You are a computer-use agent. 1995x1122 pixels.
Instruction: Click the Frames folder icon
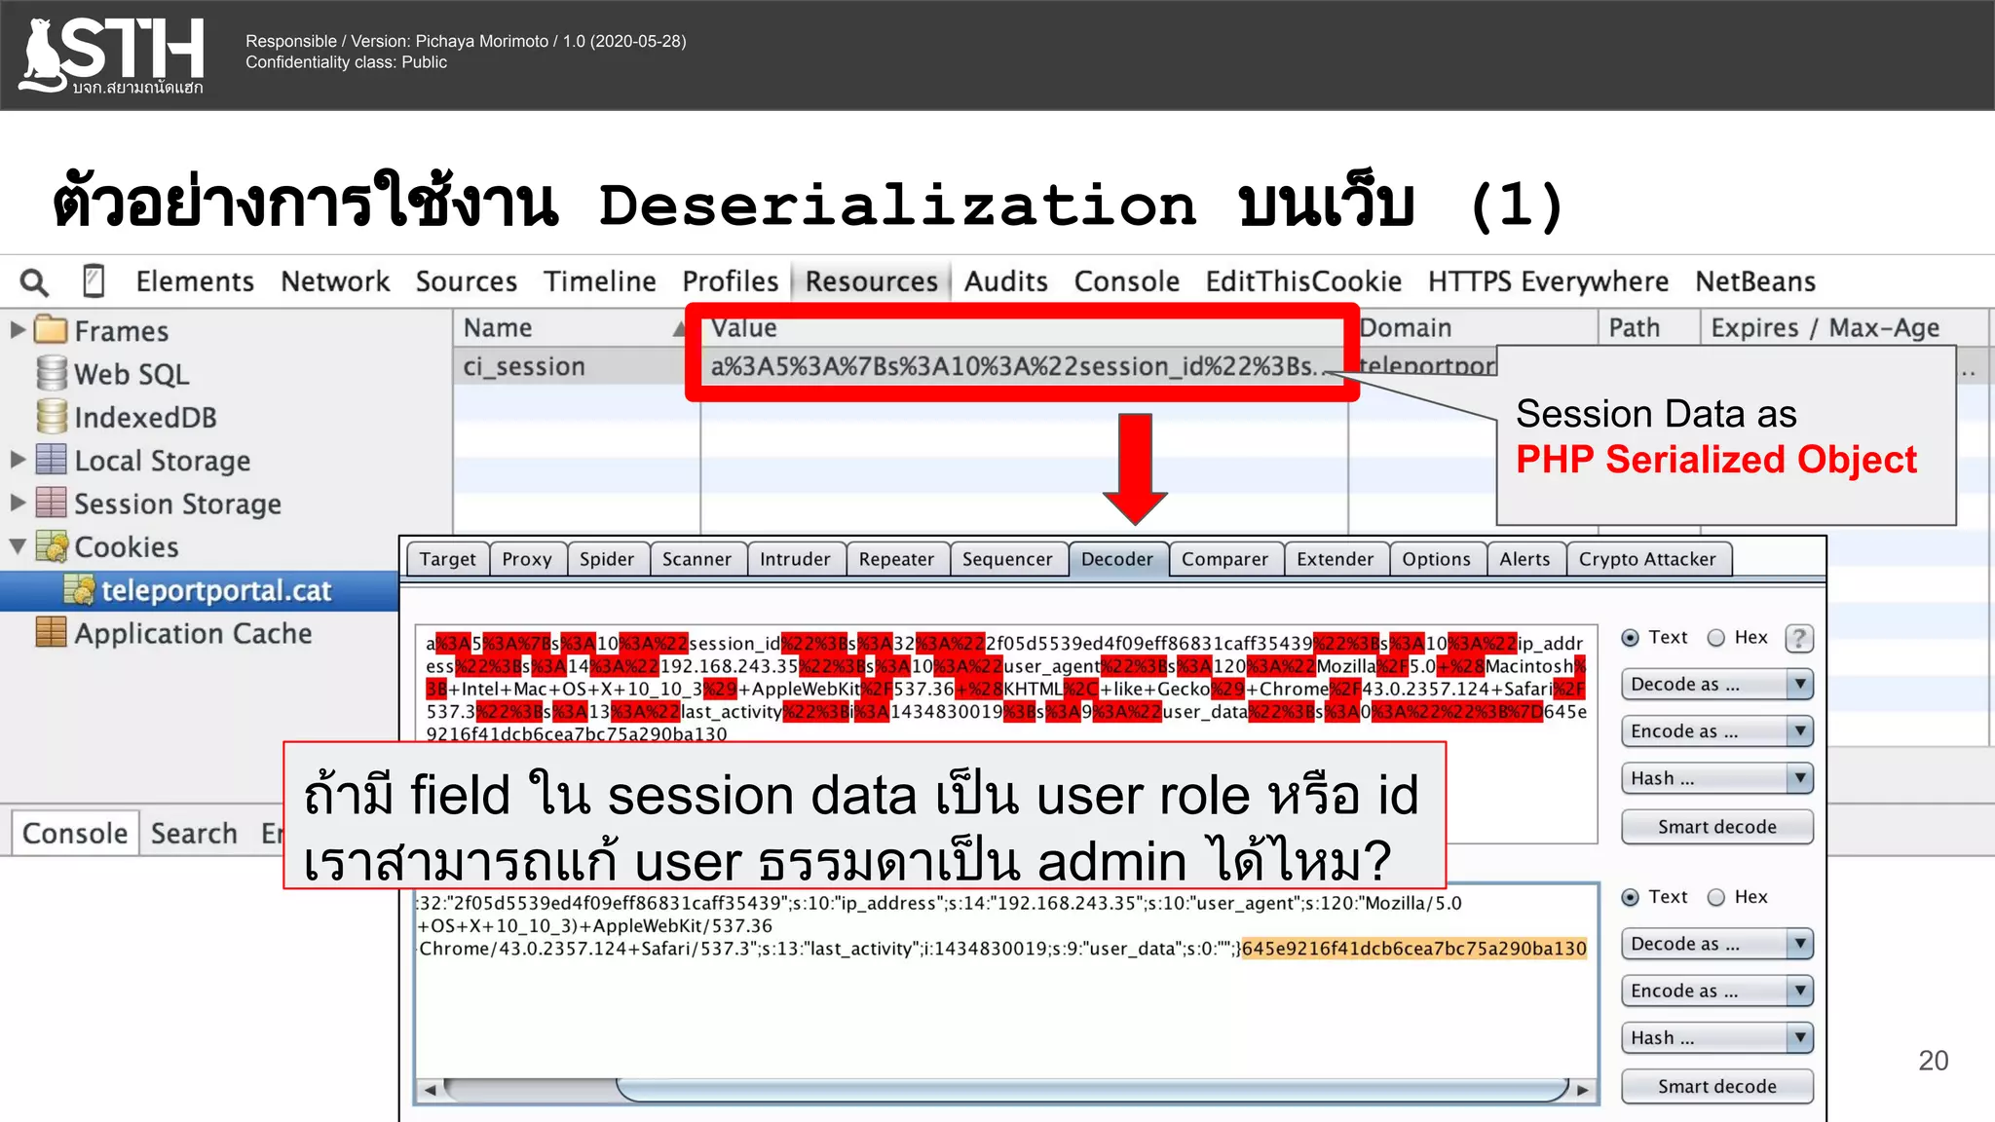coord(51,330)
